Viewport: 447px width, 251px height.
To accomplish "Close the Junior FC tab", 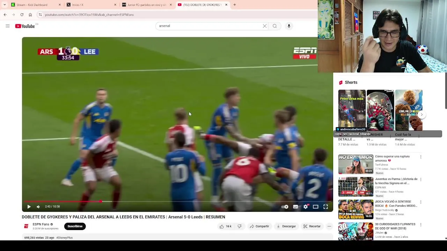I will point(171,5).
